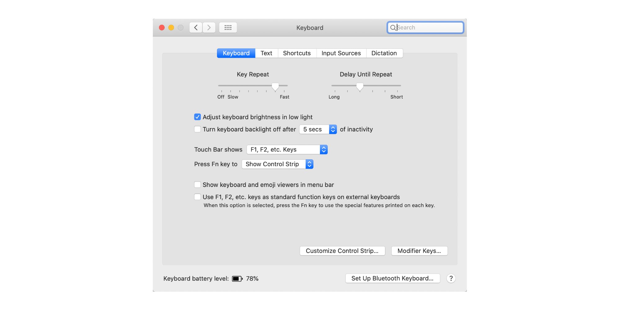The height and width of the screenshot is (310, 620).
Task: Open help via the question mark button
Action: [451, 278]
